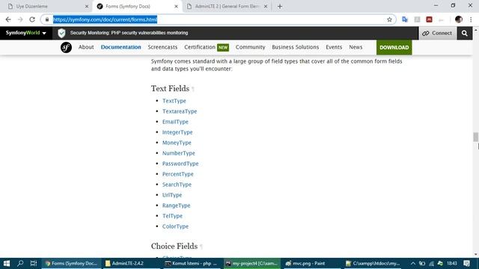Open Business Solutions in navigation
The height and width of the screenshot is (269, 479).
coord(296,47)
